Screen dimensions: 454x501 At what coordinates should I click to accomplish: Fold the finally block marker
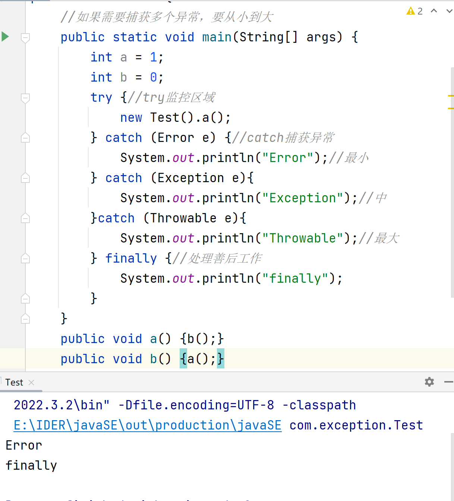[25, 259]
